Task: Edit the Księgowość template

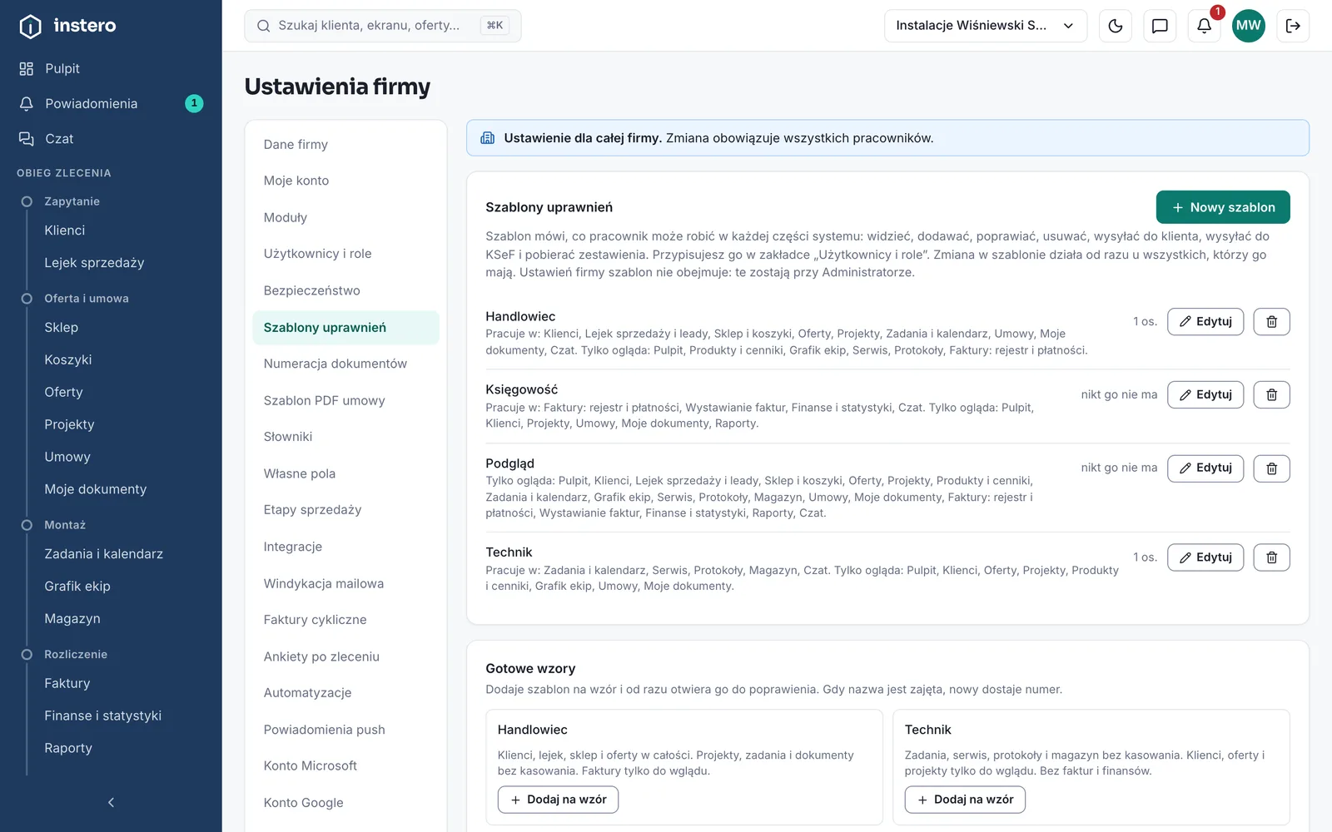Action: [x=1205, y=395]
